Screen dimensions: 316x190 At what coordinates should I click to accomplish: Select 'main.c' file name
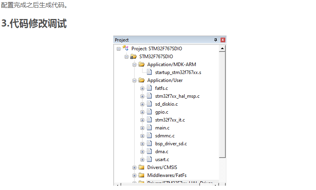point(162,128)
